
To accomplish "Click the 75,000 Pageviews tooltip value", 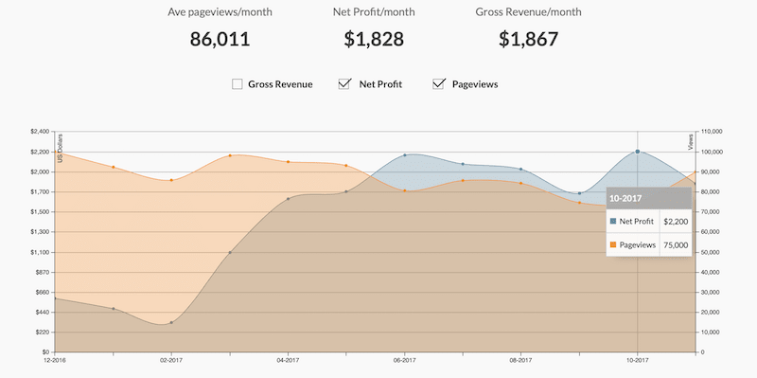I will click(x=676, y=245).
